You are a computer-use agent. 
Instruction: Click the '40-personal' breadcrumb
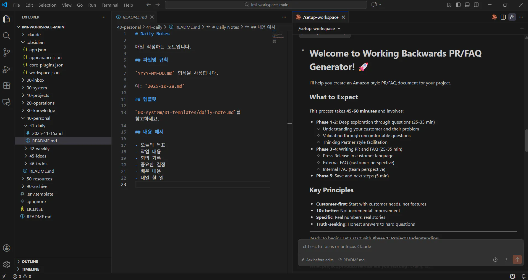[129, 27]
